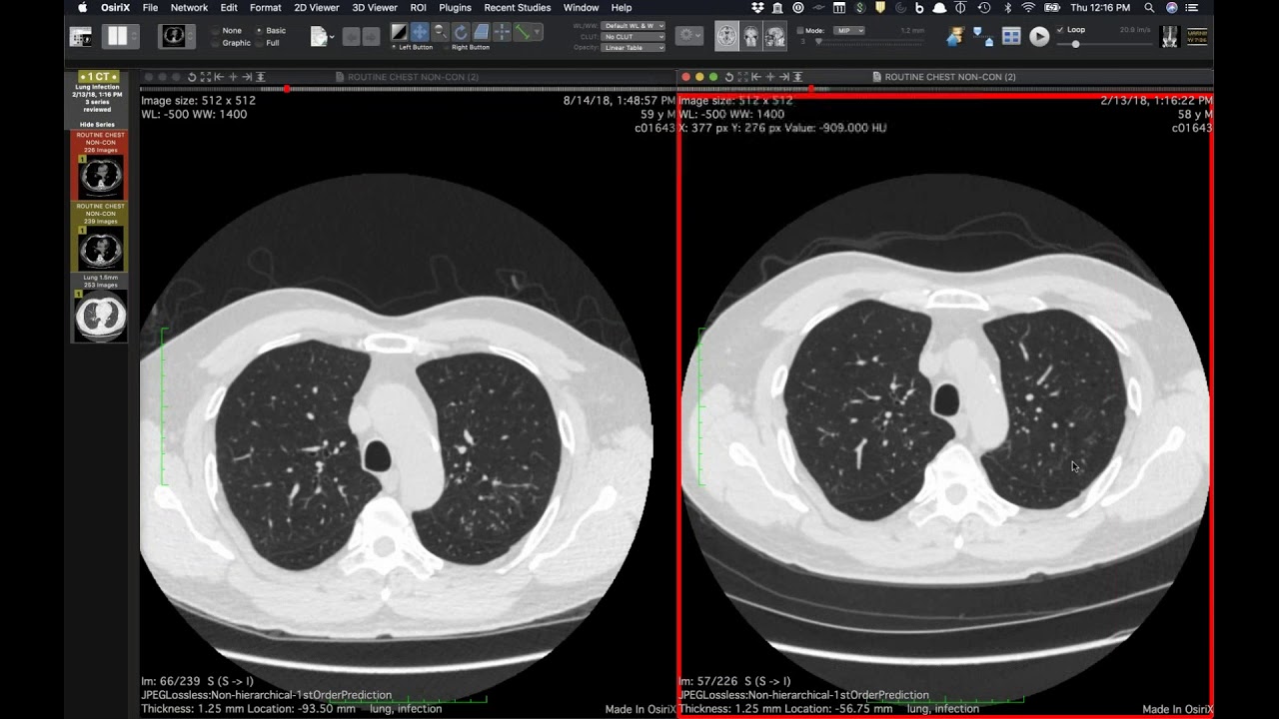The width and height of the screenshot is (1279, 719).
Task: Open the ROI menu
Action: click(x=418, y=8)
